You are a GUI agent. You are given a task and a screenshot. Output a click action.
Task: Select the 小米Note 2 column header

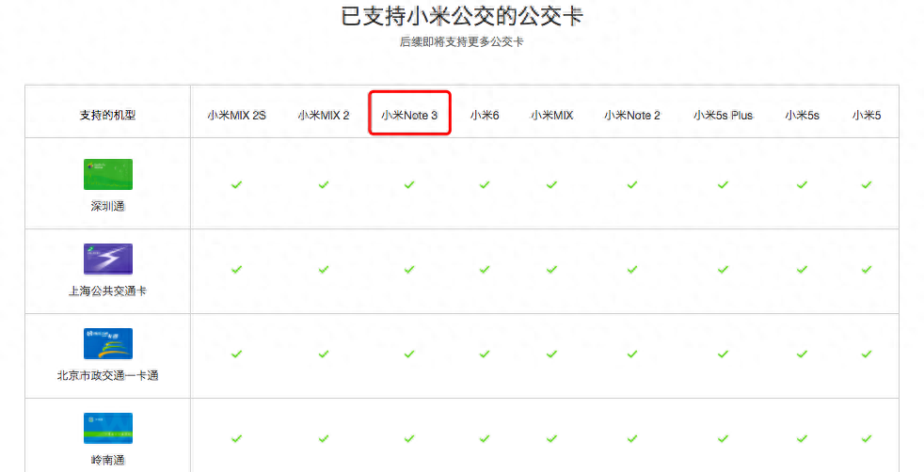pyautogui.click(x=632, y=116)
